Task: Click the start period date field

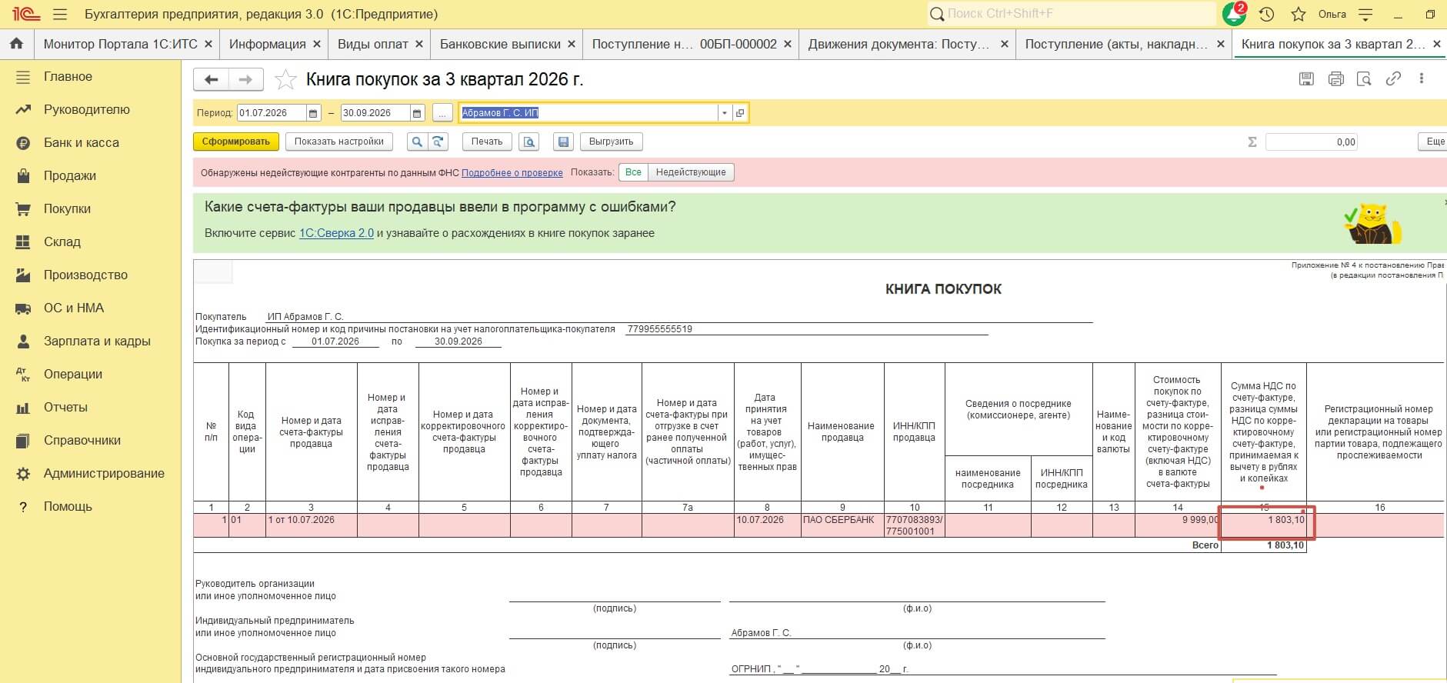Action: (272, 113)
